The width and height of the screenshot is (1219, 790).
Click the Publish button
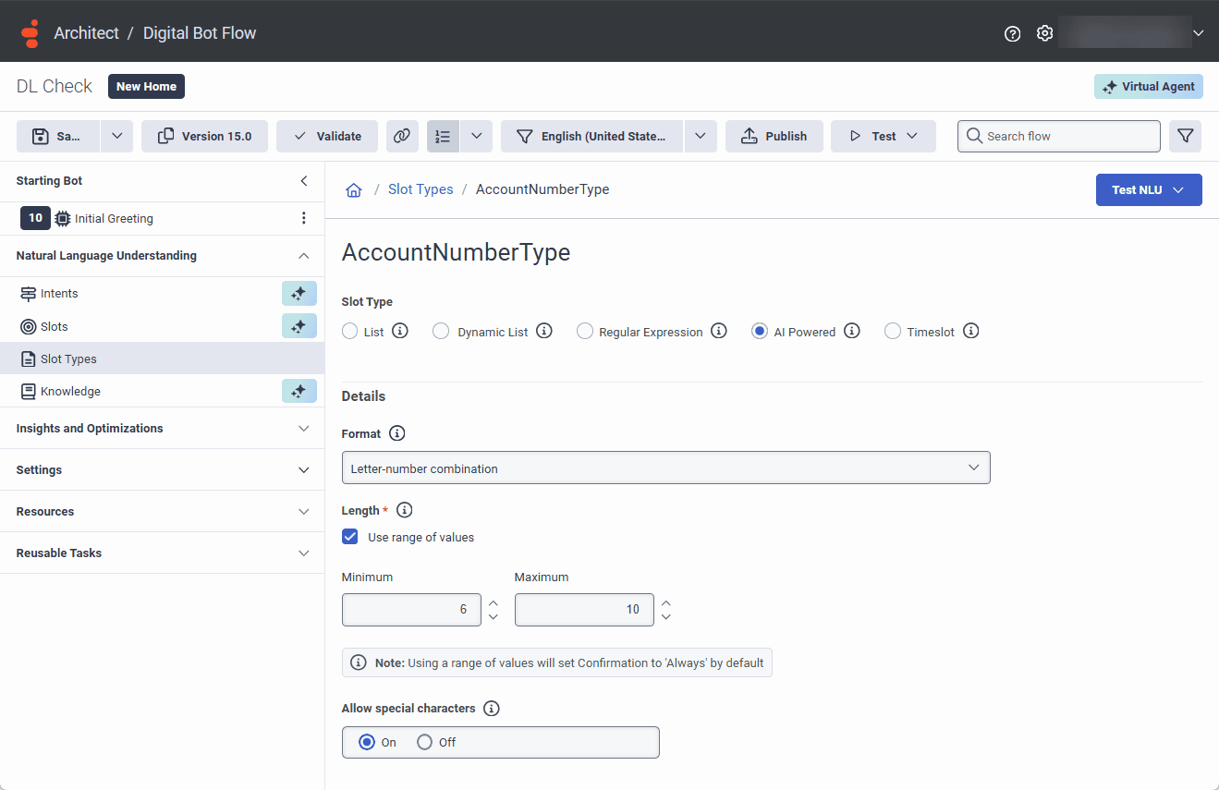coord(774,136)
